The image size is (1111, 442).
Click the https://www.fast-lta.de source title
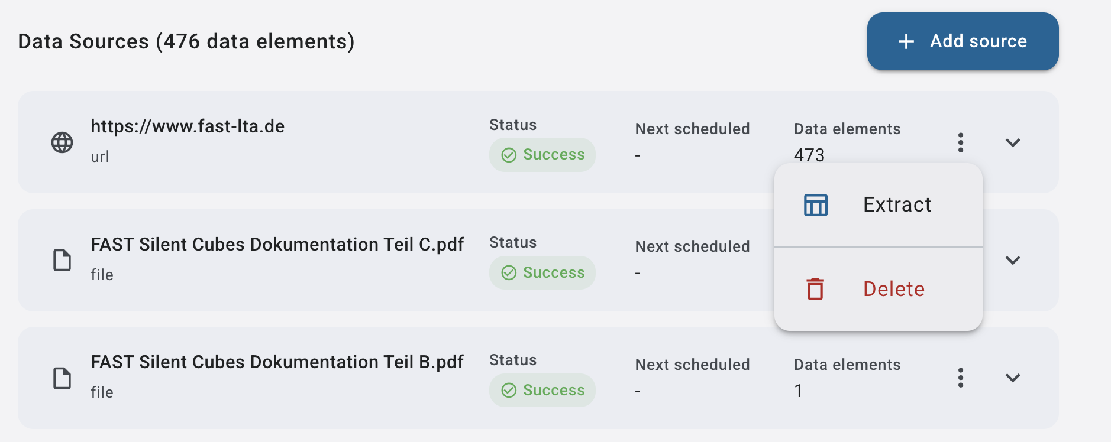(x=188, y=126)
